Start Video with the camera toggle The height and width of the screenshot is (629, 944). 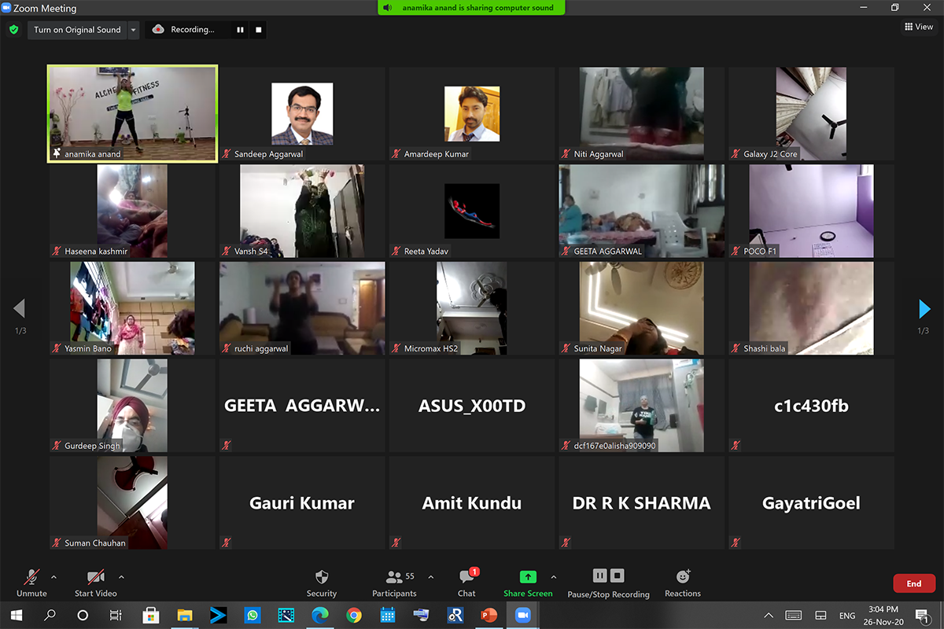tap(95, 583)
